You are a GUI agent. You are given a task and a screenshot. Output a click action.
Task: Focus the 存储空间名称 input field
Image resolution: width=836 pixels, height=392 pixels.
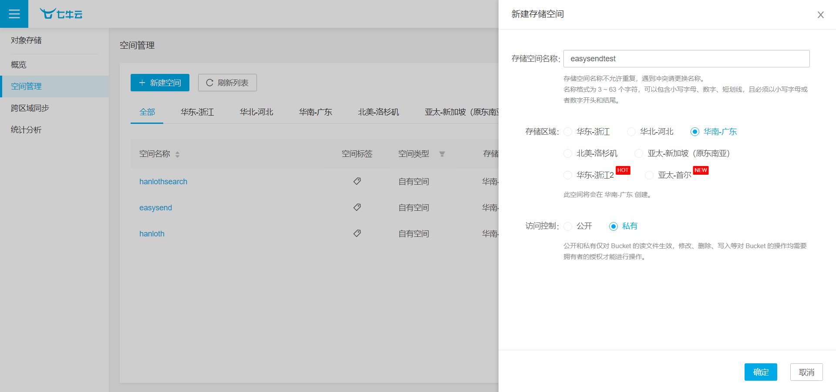(686, 59)
